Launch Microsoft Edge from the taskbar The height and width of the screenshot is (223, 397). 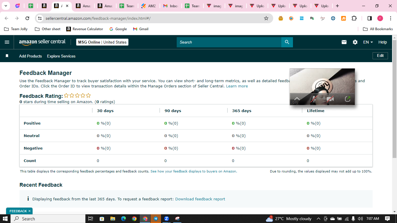pyautogui.click(x=124, y=219)
